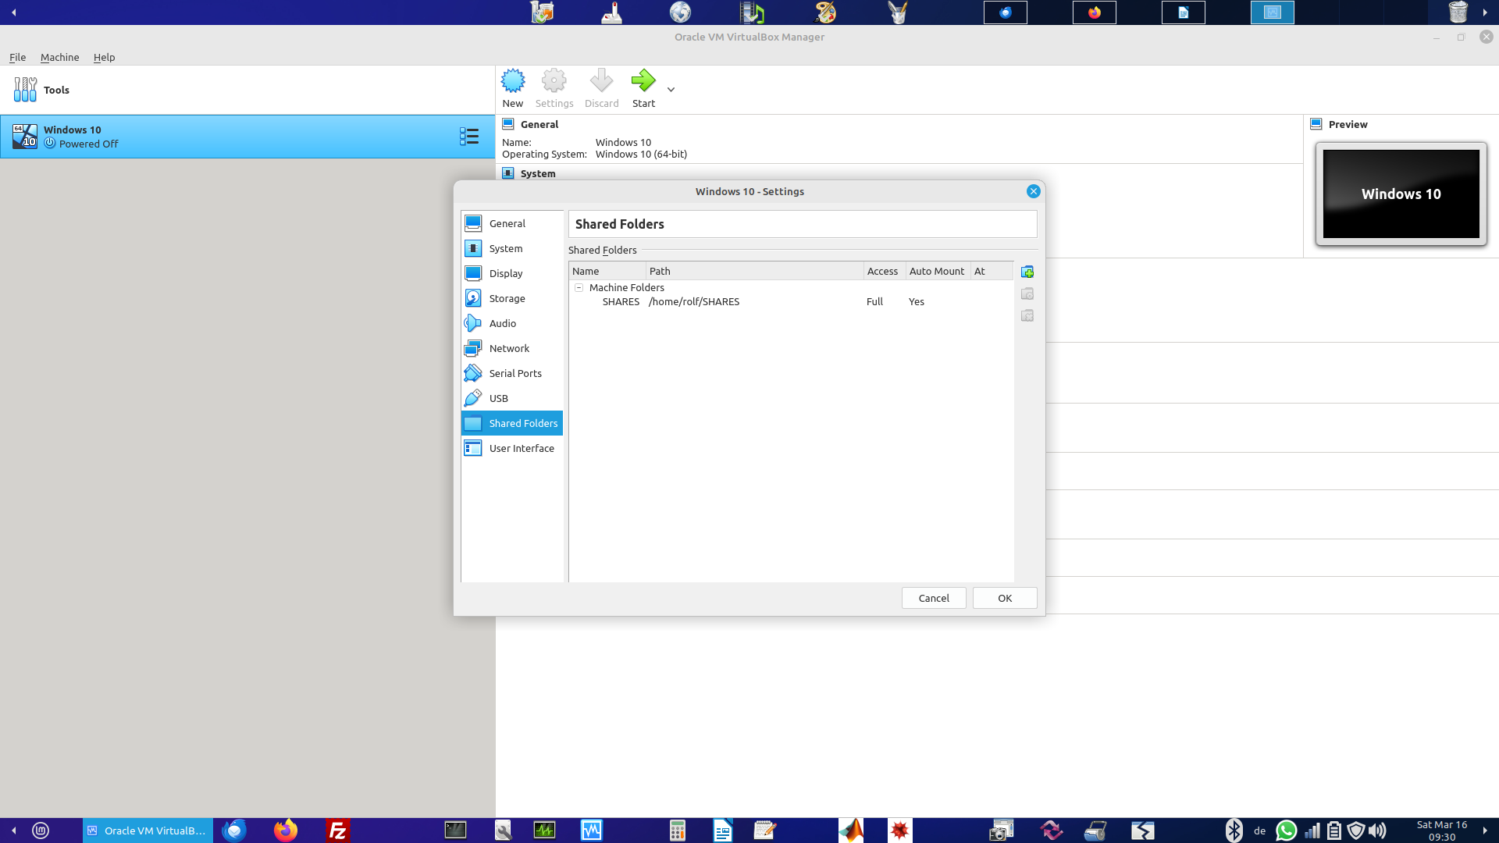Open the Storage settings category
Screen dimensions: 1499x843
coord(512,298)
